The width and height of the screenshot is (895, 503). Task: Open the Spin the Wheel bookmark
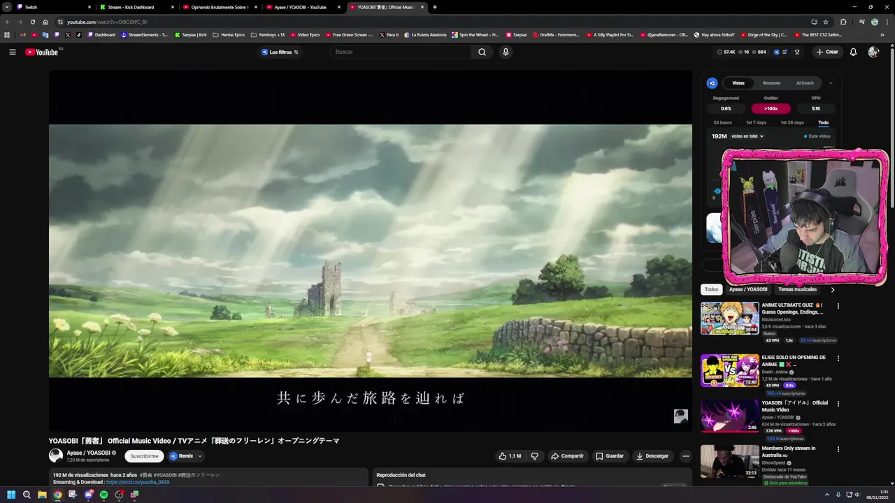(x=476, y=34)
